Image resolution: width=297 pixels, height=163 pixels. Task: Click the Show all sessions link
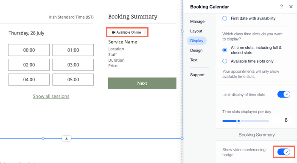(x=51, y=96)
